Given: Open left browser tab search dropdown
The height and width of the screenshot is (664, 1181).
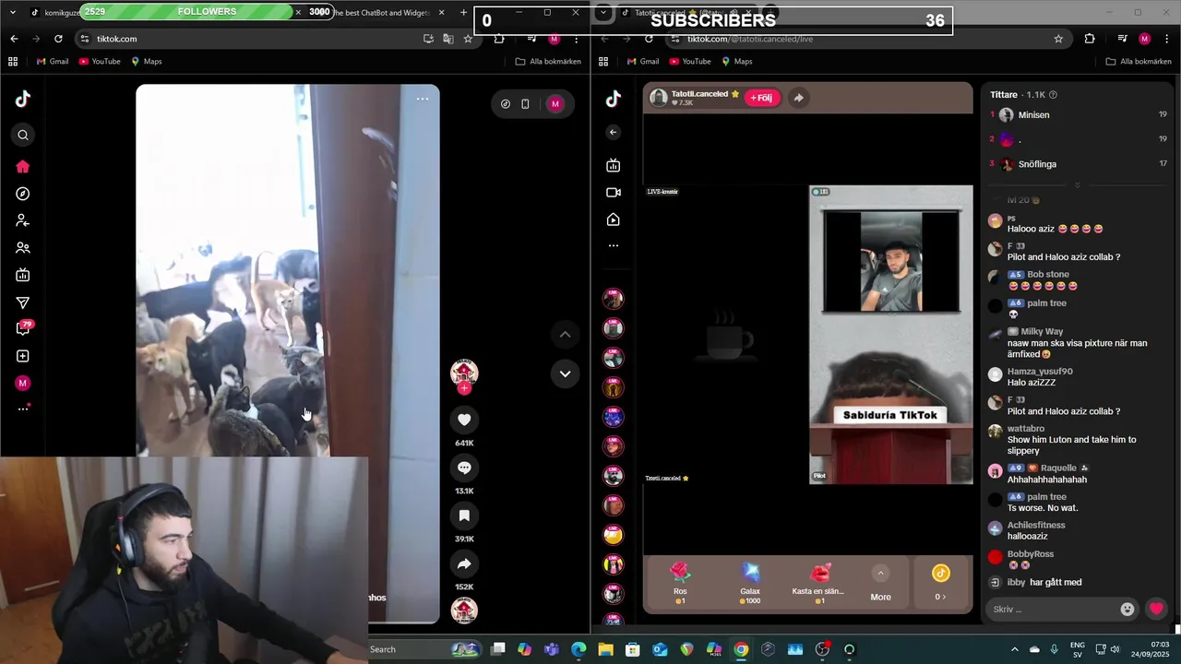Looking at the screenshot, I should click(13, 13).
